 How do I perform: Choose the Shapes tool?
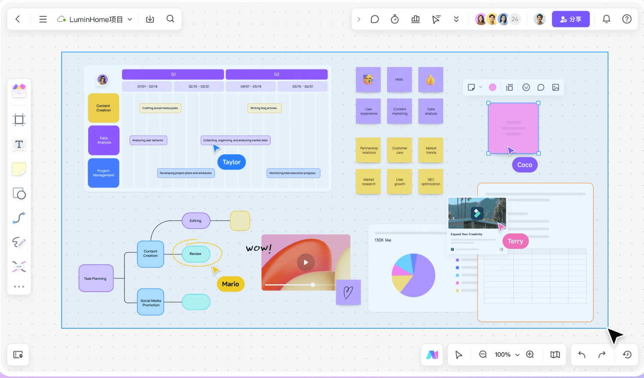19,194
